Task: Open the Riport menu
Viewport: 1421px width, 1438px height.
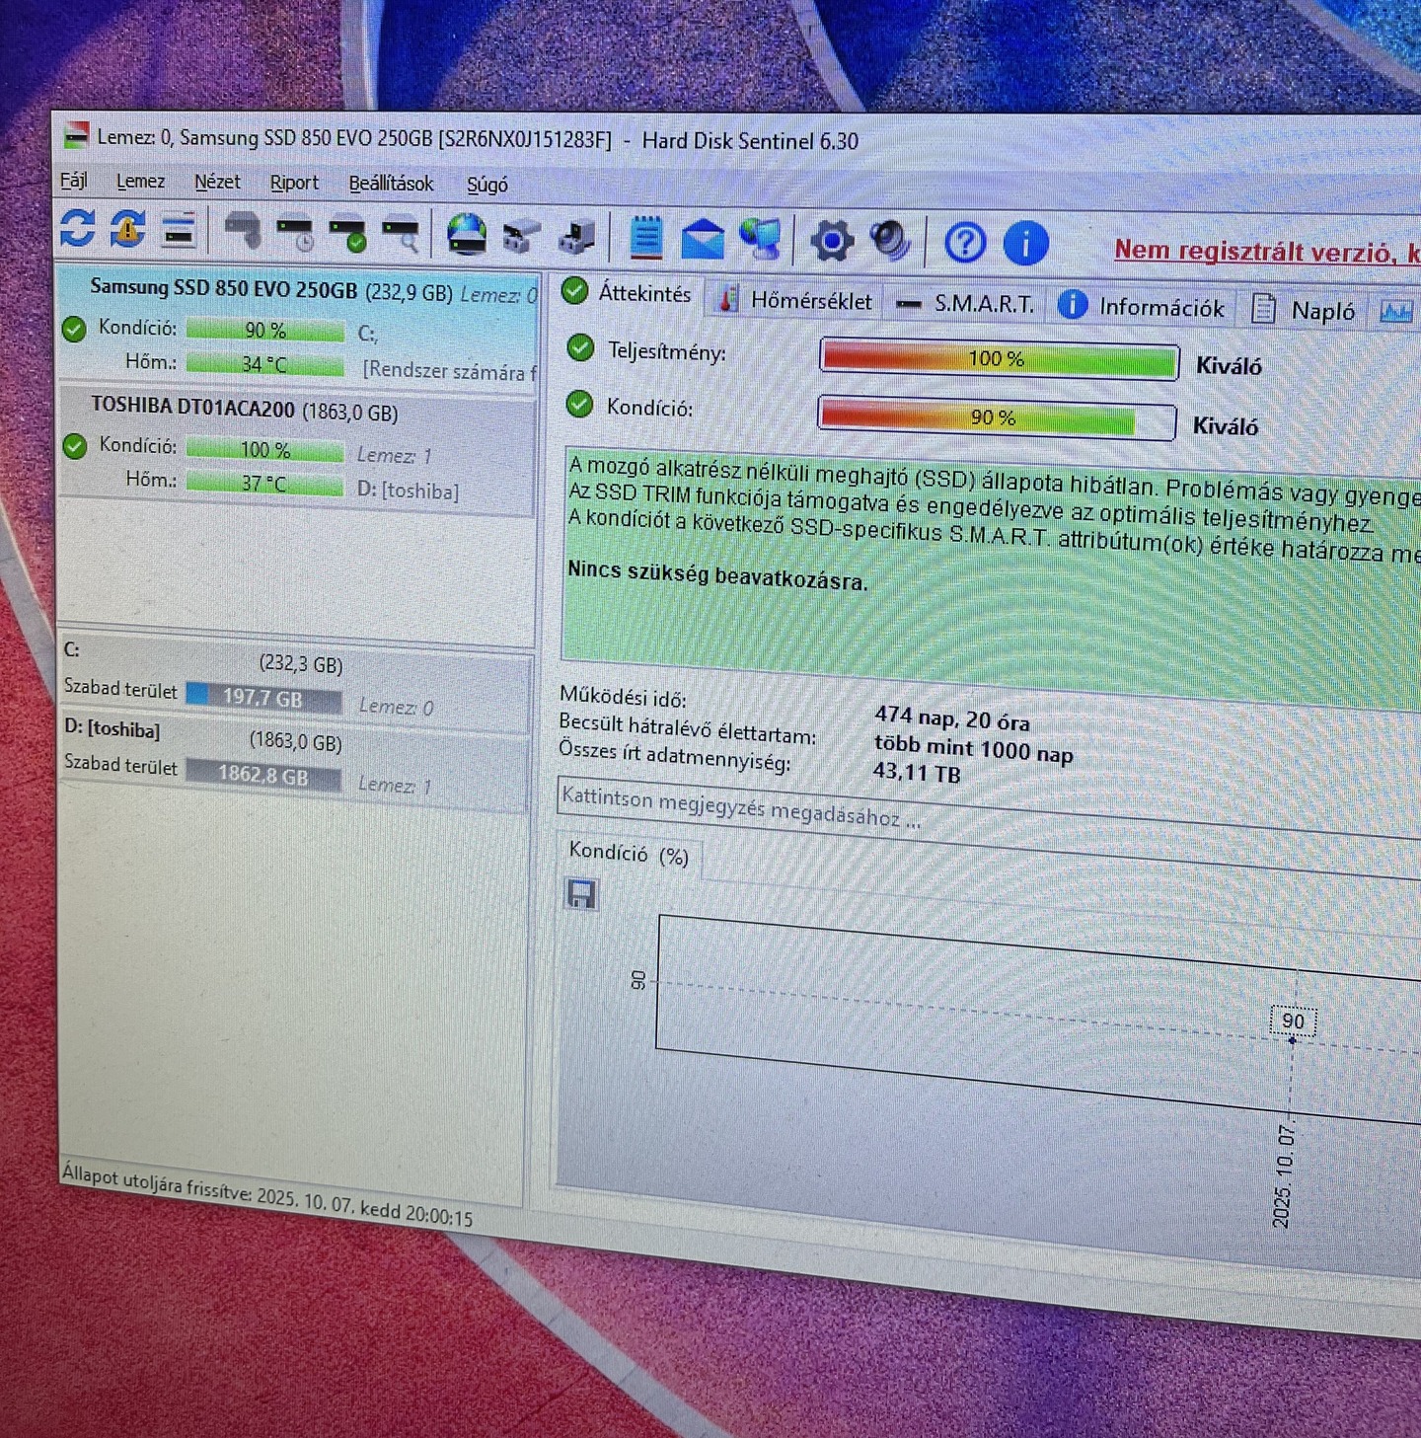Action: point(294,184)
